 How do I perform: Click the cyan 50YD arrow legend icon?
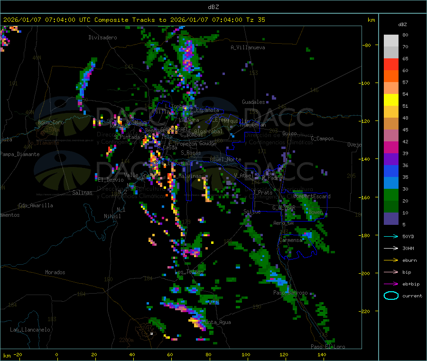tap(391, 236)
